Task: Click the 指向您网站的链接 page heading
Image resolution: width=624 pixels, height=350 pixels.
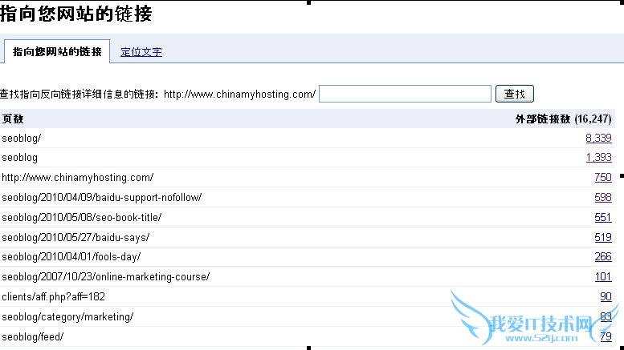Action: [76, 14]
